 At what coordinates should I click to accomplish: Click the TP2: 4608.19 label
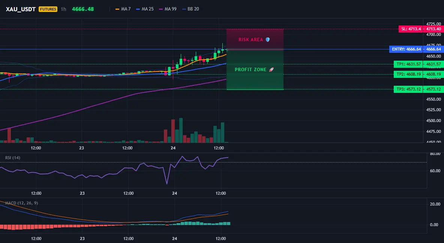point(408,75)
